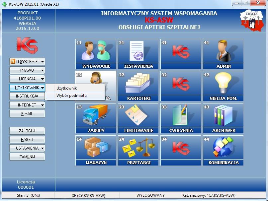The width and height of the screenshot is (268, 201).
Task: Click the empty KS tile numbered 34
Action: point(181,150)
